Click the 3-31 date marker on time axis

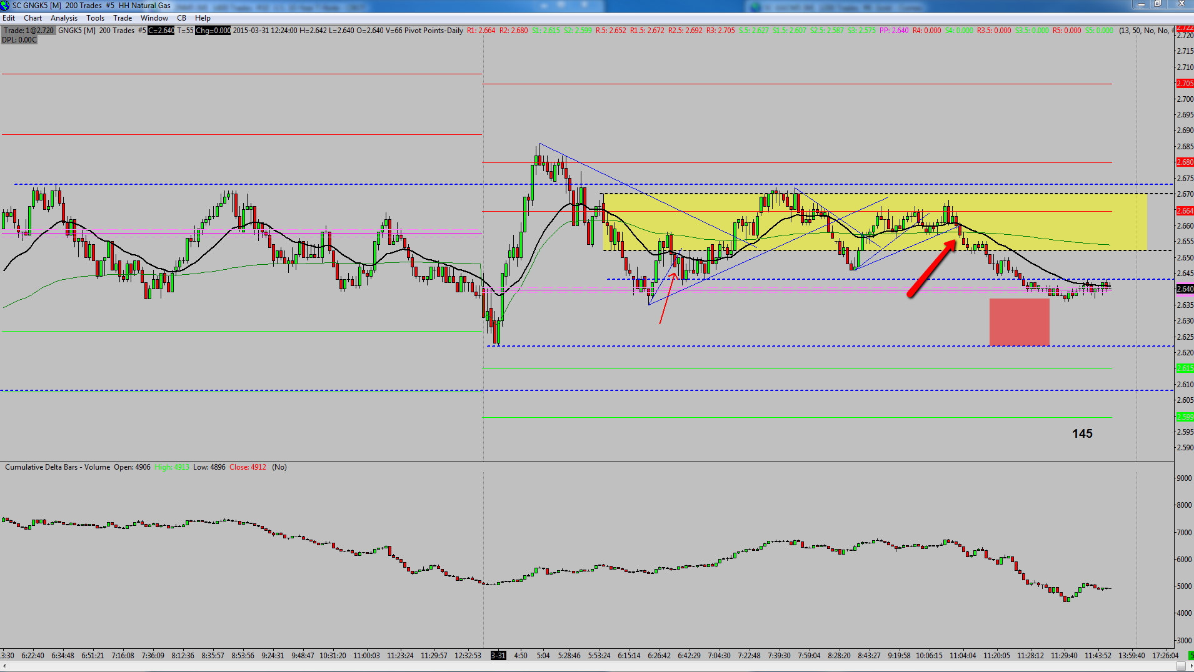498,656
